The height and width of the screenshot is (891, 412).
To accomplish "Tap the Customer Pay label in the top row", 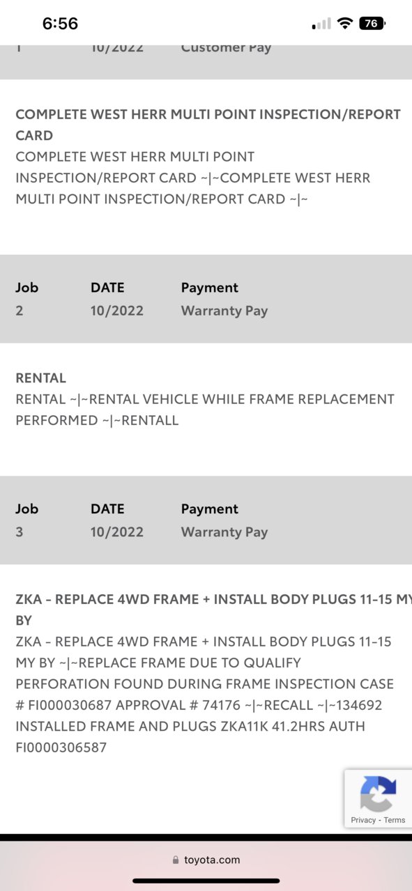I will click(x=226, y=47).
